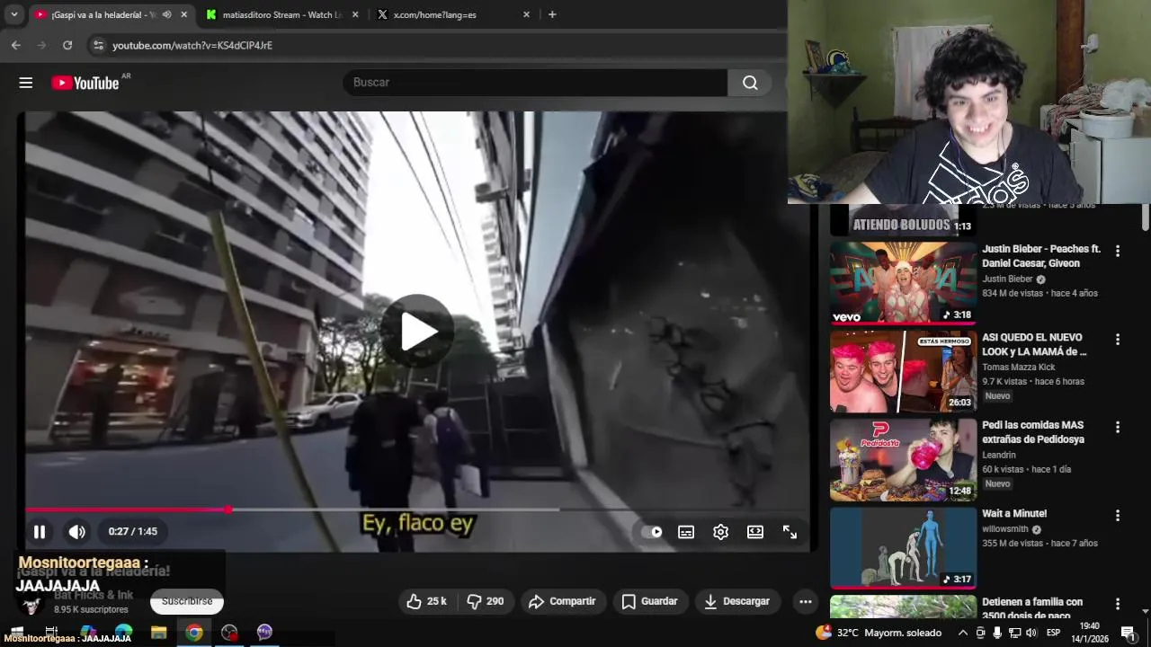This screenshot has height=647, width=1151.
Task: Close the matiasditoro Stream tab
Action: point(355,14)
